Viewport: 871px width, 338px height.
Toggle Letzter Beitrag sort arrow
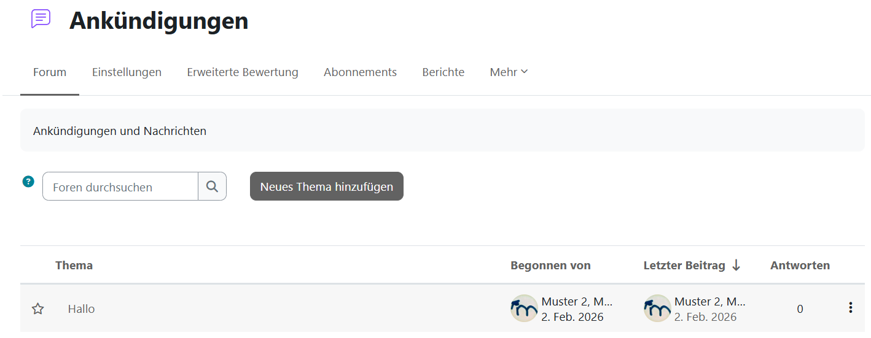pos(736,266)
